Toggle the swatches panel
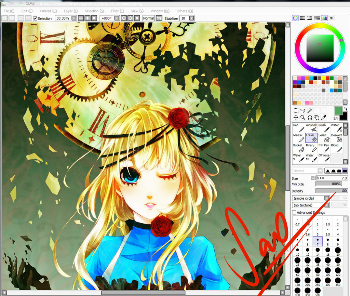This screenshot has height=296, width=350. (324, 18)
